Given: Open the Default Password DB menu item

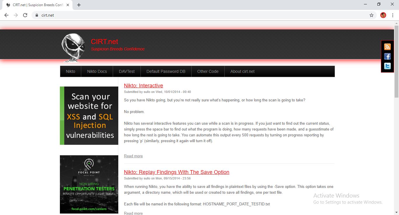Looking at the screenshot, I should pyautogui.click(x=166, y=71).
